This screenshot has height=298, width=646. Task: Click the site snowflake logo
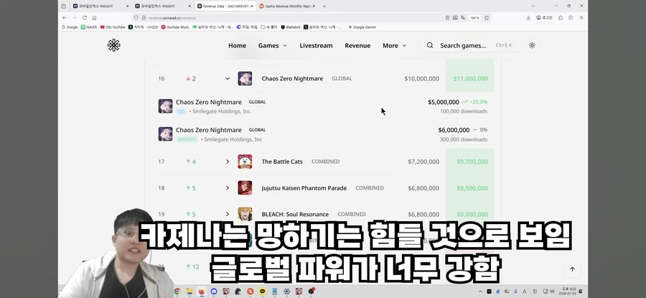(113, 45)
